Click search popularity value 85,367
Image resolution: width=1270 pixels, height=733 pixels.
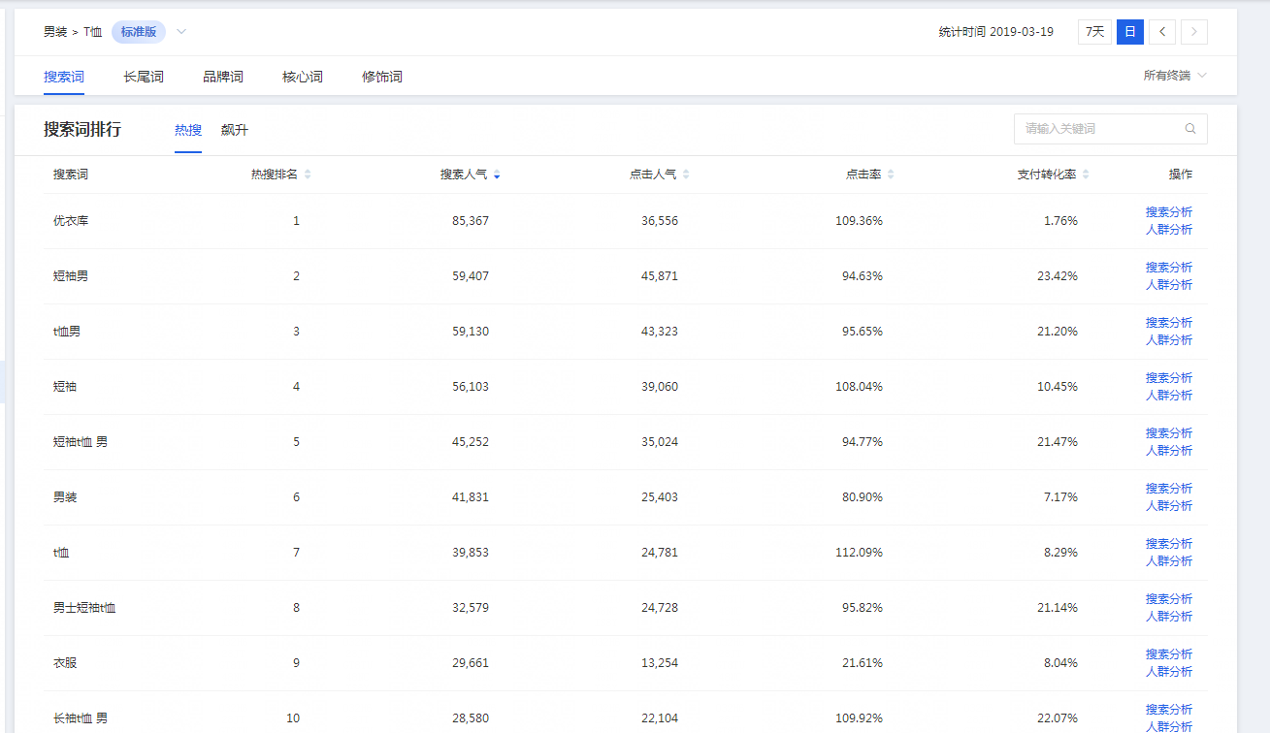tap(471, 221)
